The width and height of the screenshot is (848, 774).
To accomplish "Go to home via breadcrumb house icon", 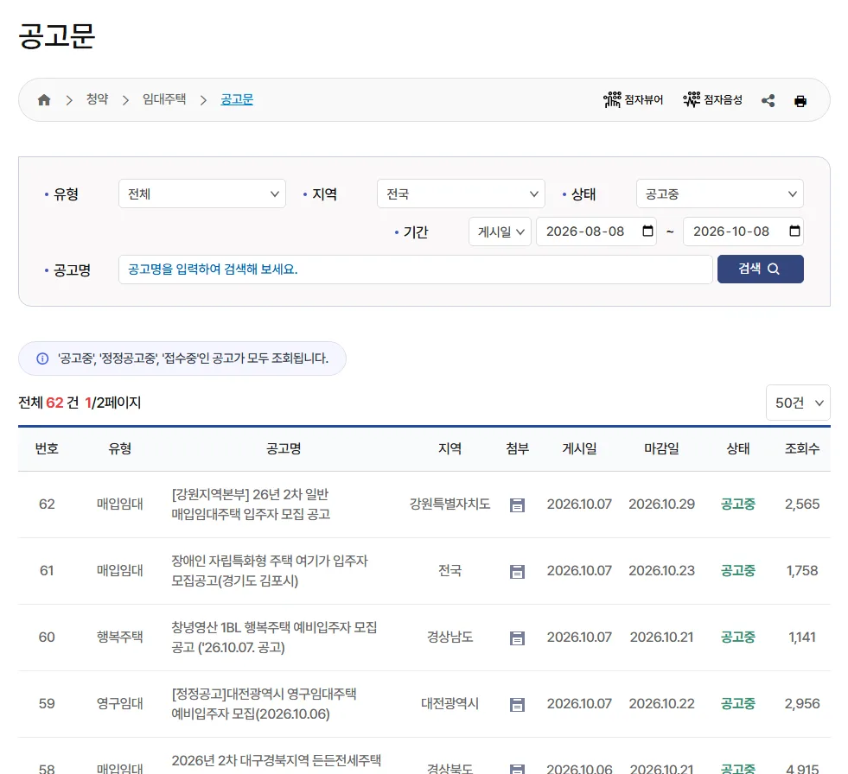I will point(44,100).
